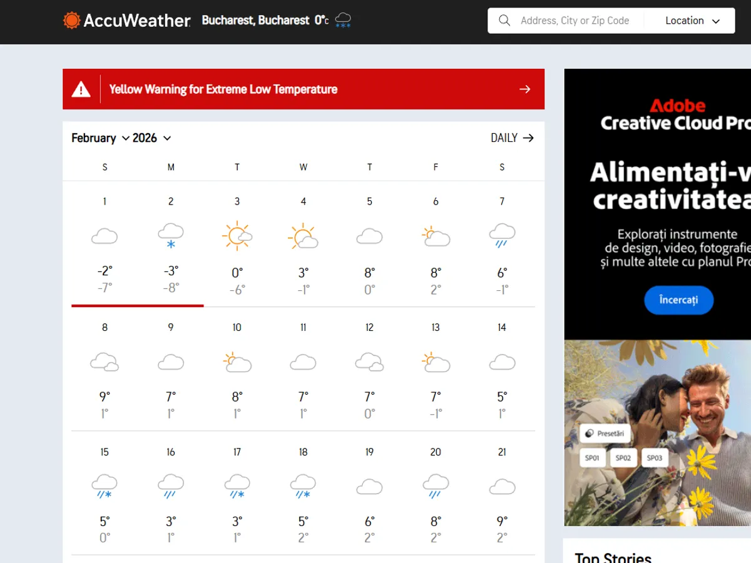Click the rain showers icon on February 7
The width and height of the screenshot is (751, 563).
[501, 235]
